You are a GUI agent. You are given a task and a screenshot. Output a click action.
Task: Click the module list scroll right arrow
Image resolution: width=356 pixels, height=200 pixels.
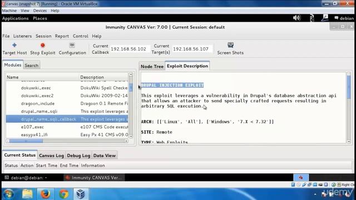click(x=126, y=141)
